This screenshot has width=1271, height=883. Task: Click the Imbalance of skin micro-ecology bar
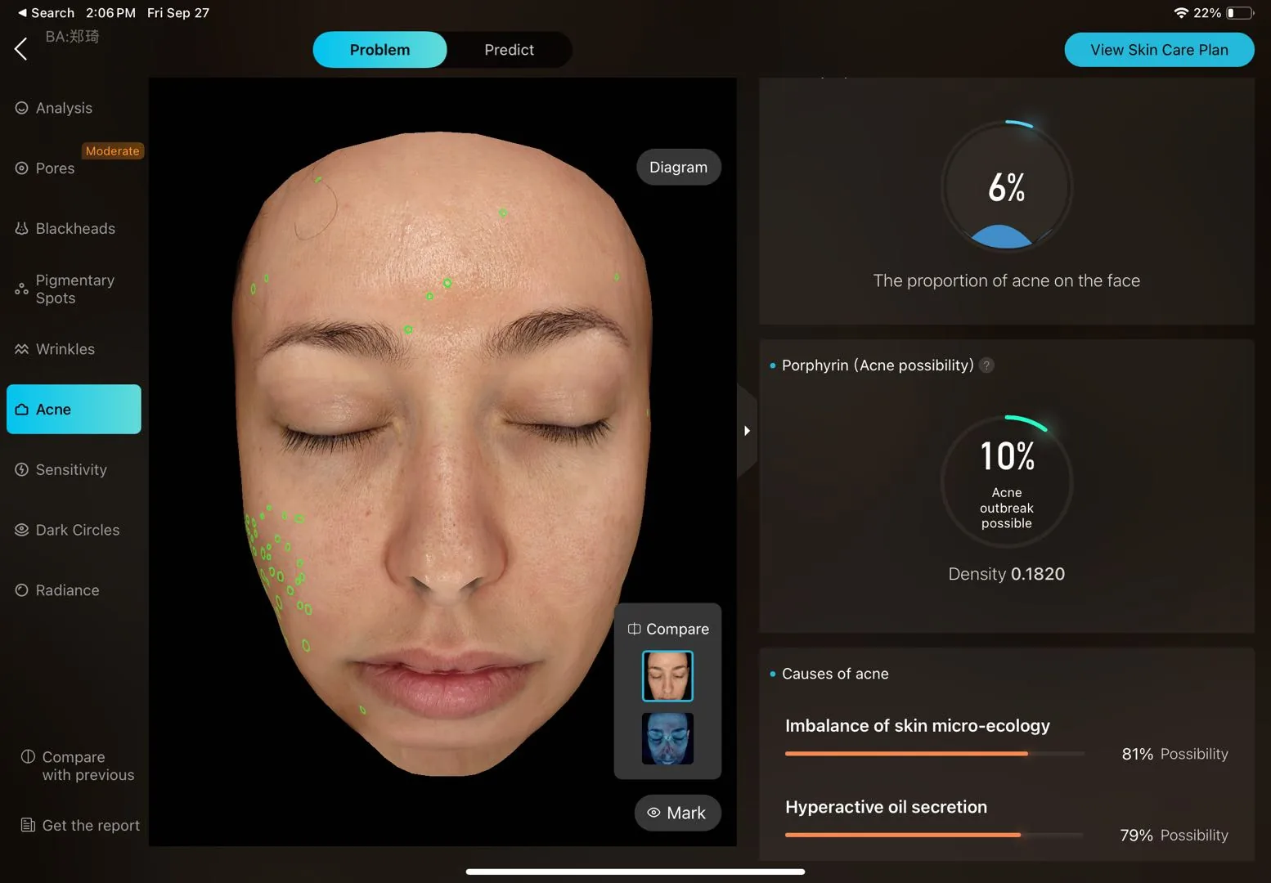(x=935, y=753)
